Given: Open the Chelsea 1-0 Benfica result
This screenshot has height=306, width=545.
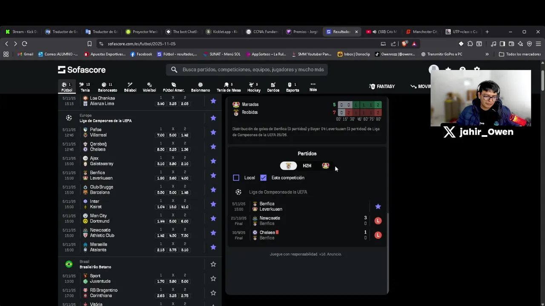Looking at the screenshot, I should 307,235.
